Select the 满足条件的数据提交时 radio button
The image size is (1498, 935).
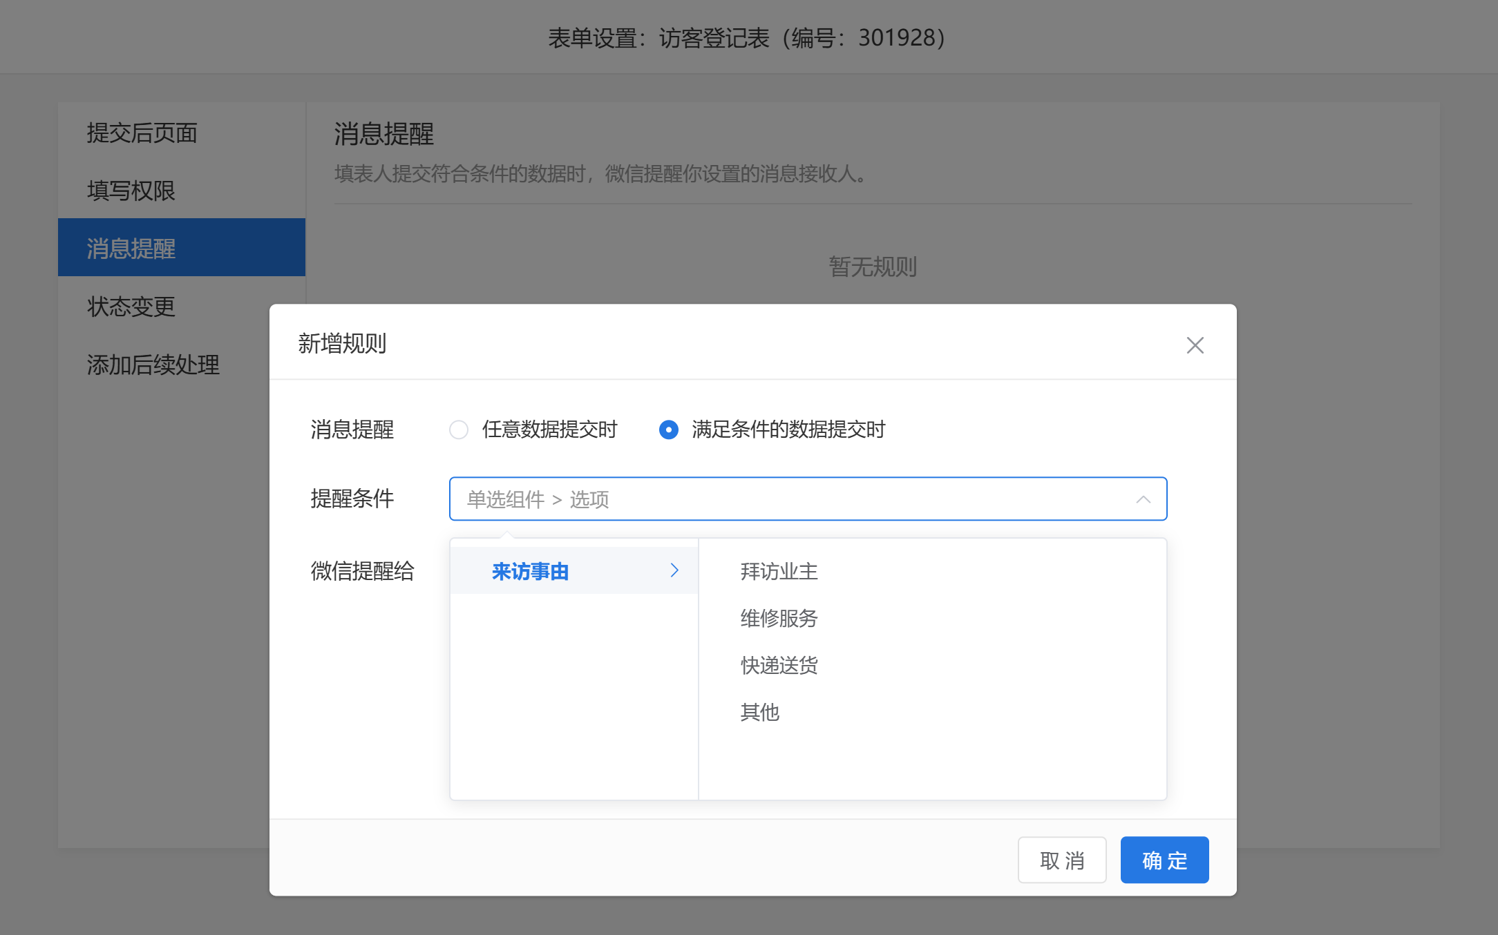668,430
